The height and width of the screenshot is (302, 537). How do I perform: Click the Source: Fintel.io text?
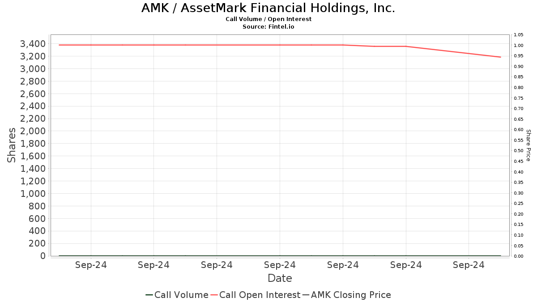(x=268, y=27)
